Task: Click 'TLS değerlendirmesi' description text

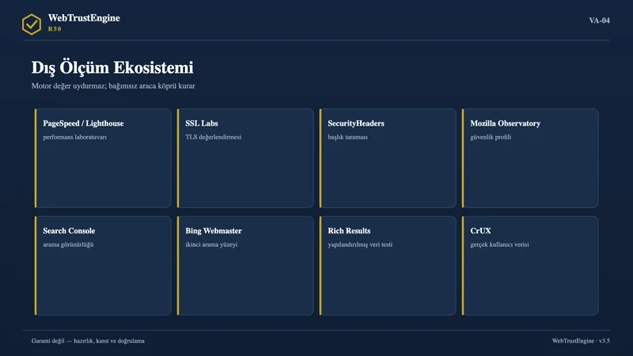Action: coord(213,137)
